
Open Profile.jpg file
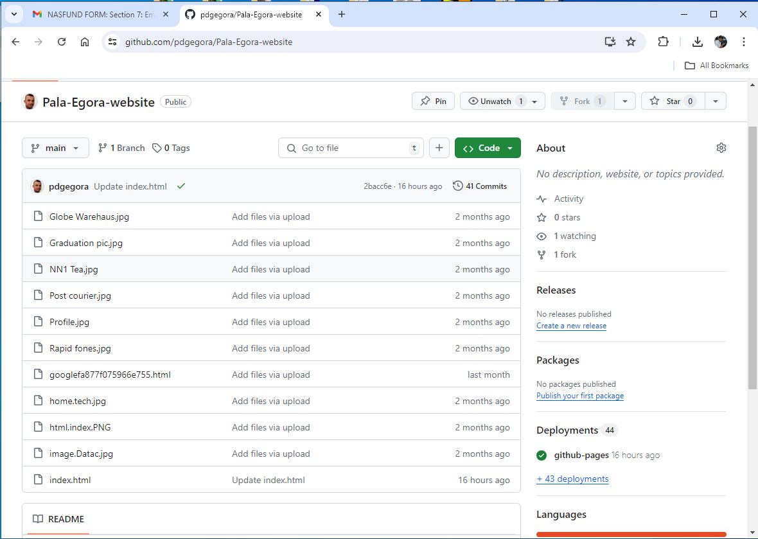click(69, 322)
